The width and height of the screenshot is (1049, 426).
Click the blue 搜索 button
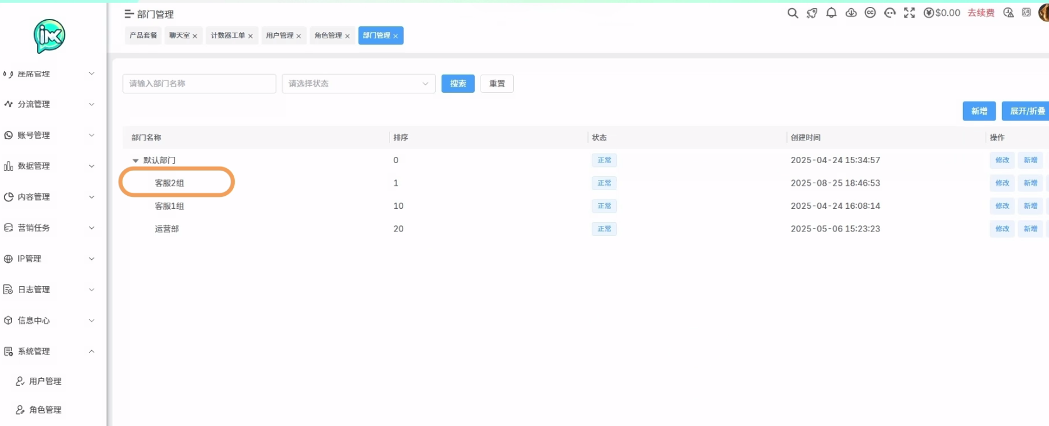tap(458, 83)
